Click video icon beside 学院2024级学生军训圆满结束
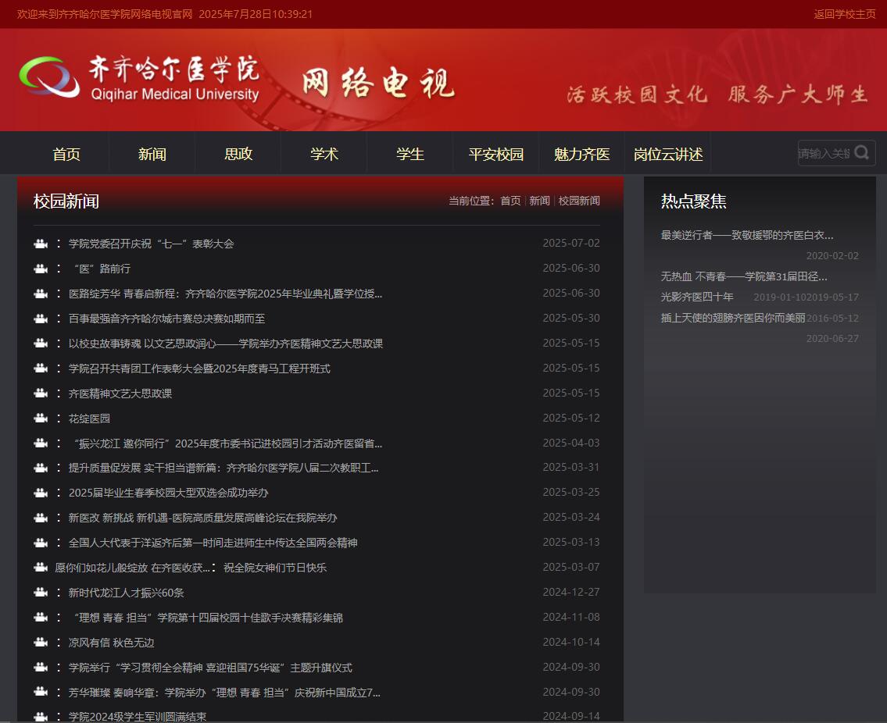 [x=41, y=717]
